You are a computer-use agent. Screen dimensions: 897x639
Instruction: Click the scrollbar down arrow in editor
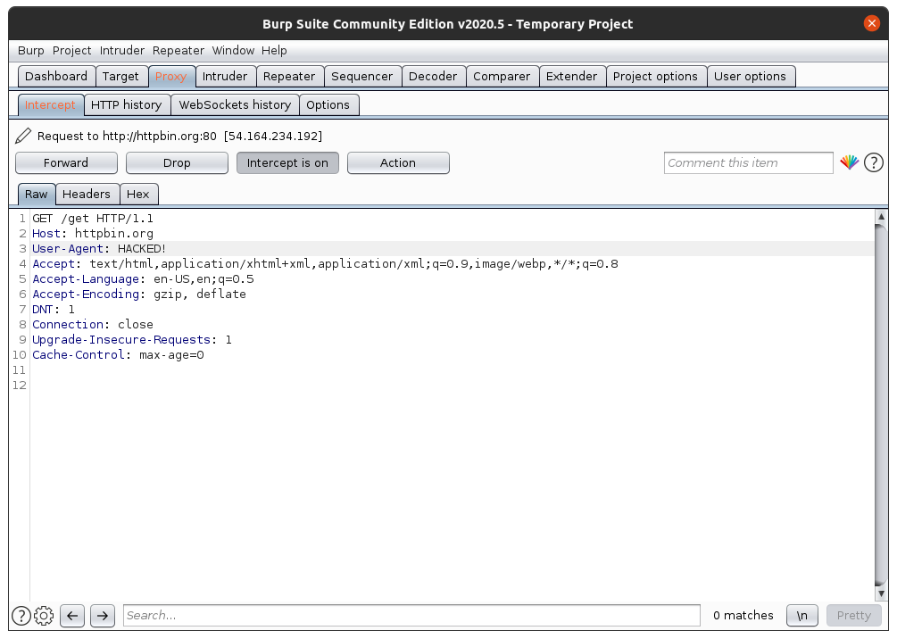coord(881,593)
